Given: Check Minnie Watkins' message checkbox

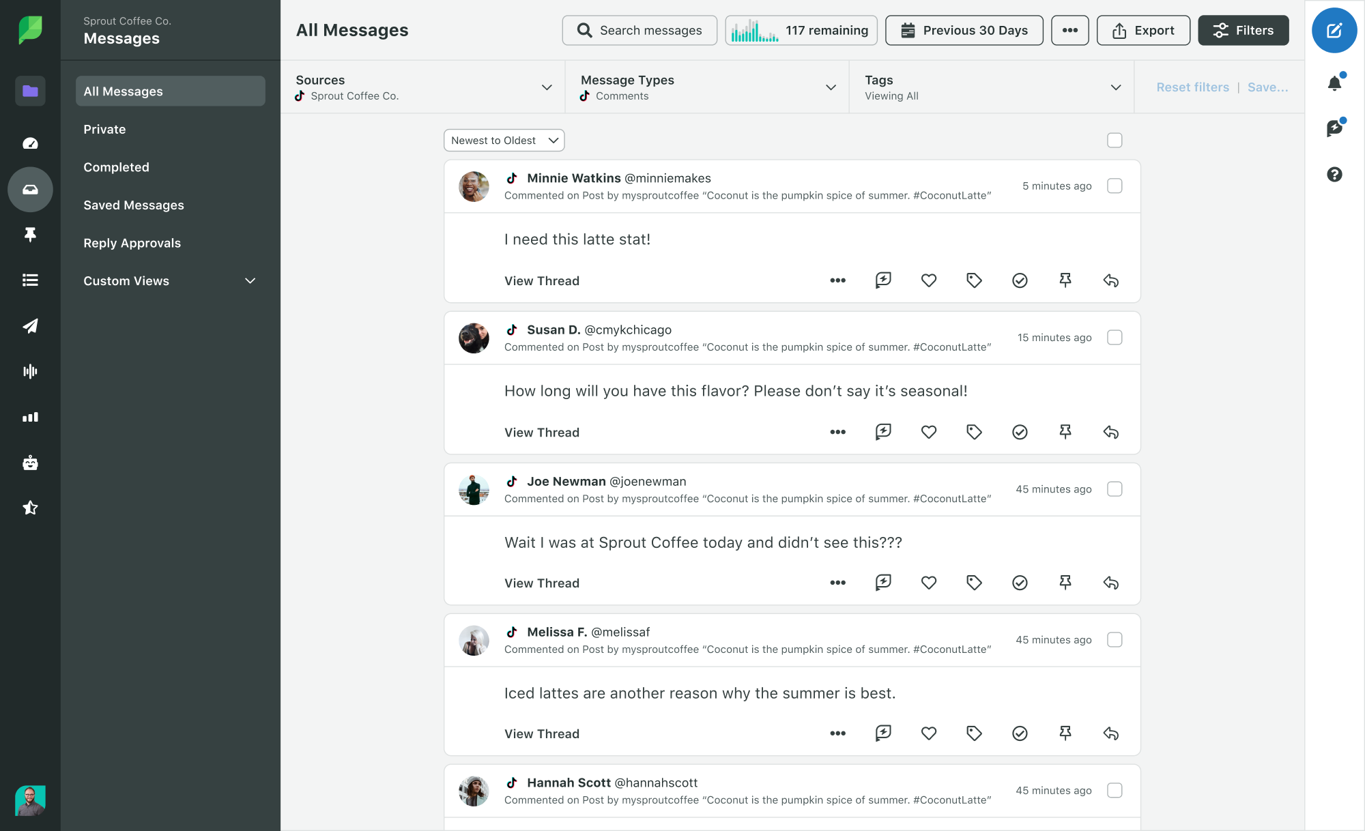Looking at the screenshot, I should [x=1115, y=186].
